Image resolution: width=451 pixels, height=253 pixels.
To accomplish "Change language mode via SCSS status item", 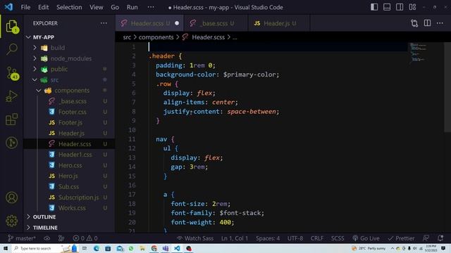I will point(338,238).
